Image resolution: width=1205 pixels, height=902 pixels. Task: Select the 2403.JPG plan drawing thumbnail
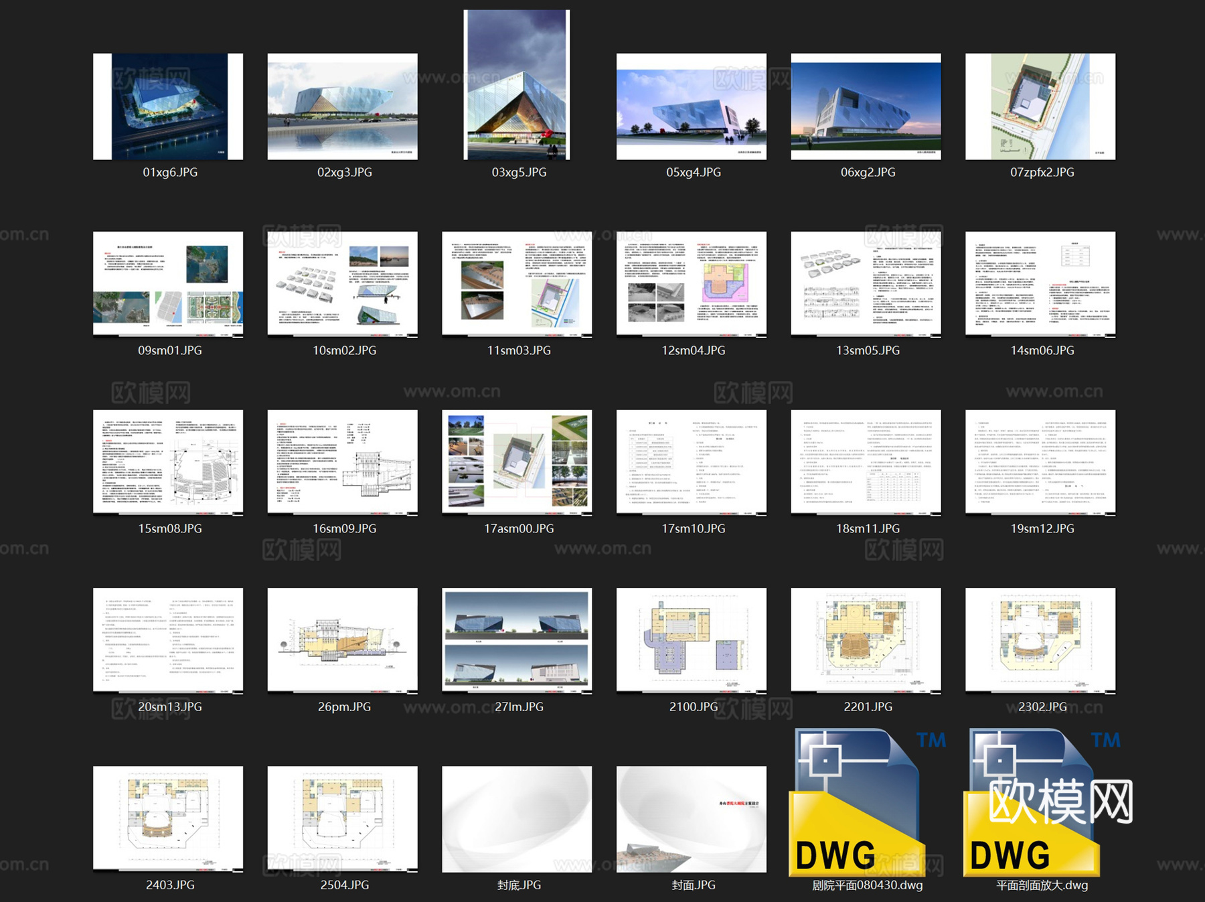171,818
